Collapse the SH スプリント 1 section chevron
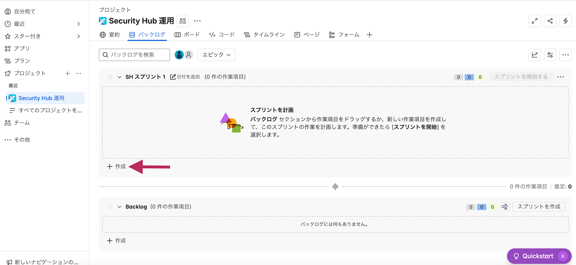This screenshot has height=265, width=576. [x=119, y=77]
